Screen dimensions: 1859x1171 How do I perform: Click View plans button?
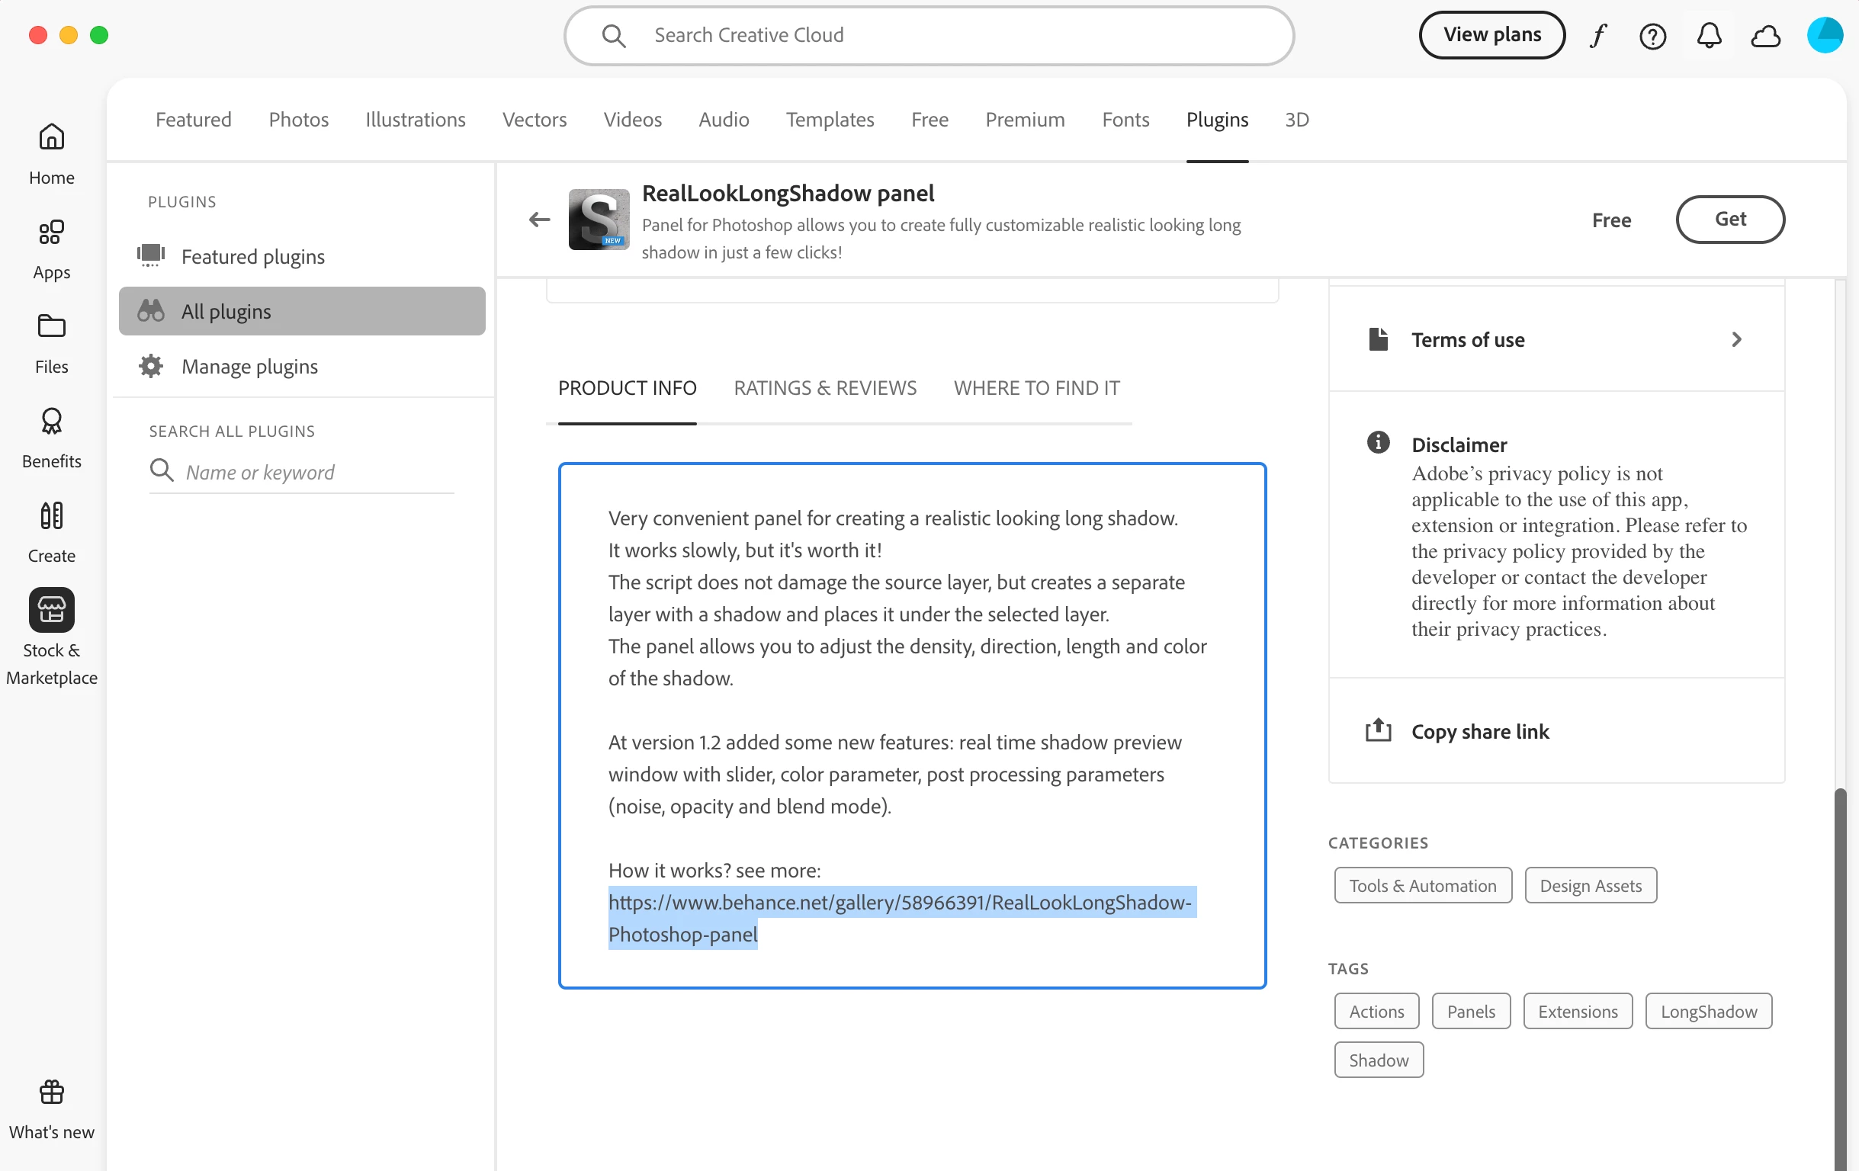point(1491,35)
